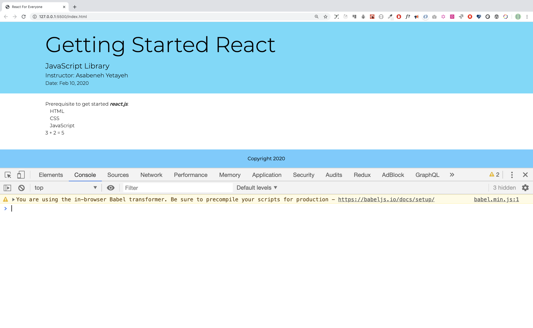Click the zoom magnifier in address bar
This screenshot has width=533, height=328.
[317, 17]
